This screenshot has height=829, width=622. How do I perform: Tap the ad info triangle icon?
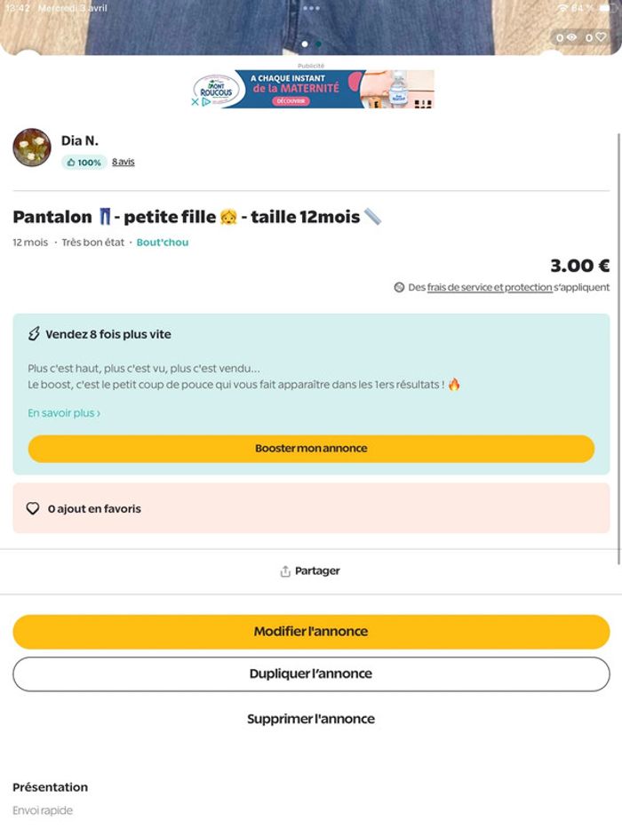coord(206,102)
